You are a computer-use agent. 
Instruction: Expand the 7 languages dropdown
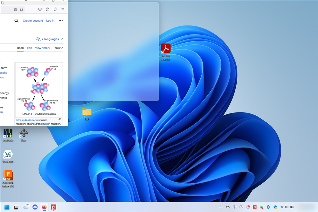(50, 39)
